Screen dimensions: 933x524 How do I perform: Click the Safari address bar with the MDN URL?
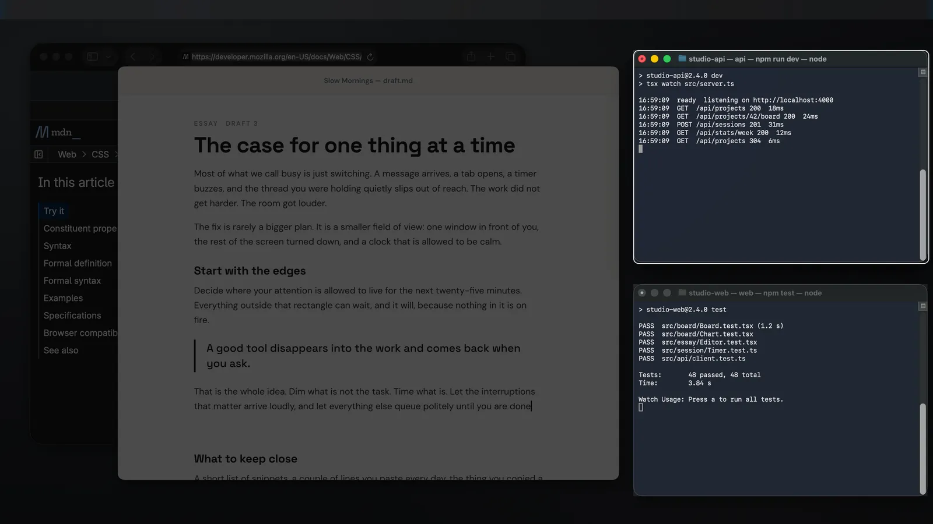pyautogui.click(x=278, y=56)
